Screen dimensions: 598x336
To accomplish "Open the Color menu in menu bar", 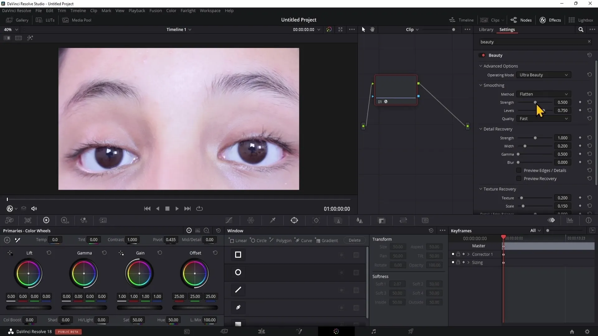I will (x=172, y=11).
